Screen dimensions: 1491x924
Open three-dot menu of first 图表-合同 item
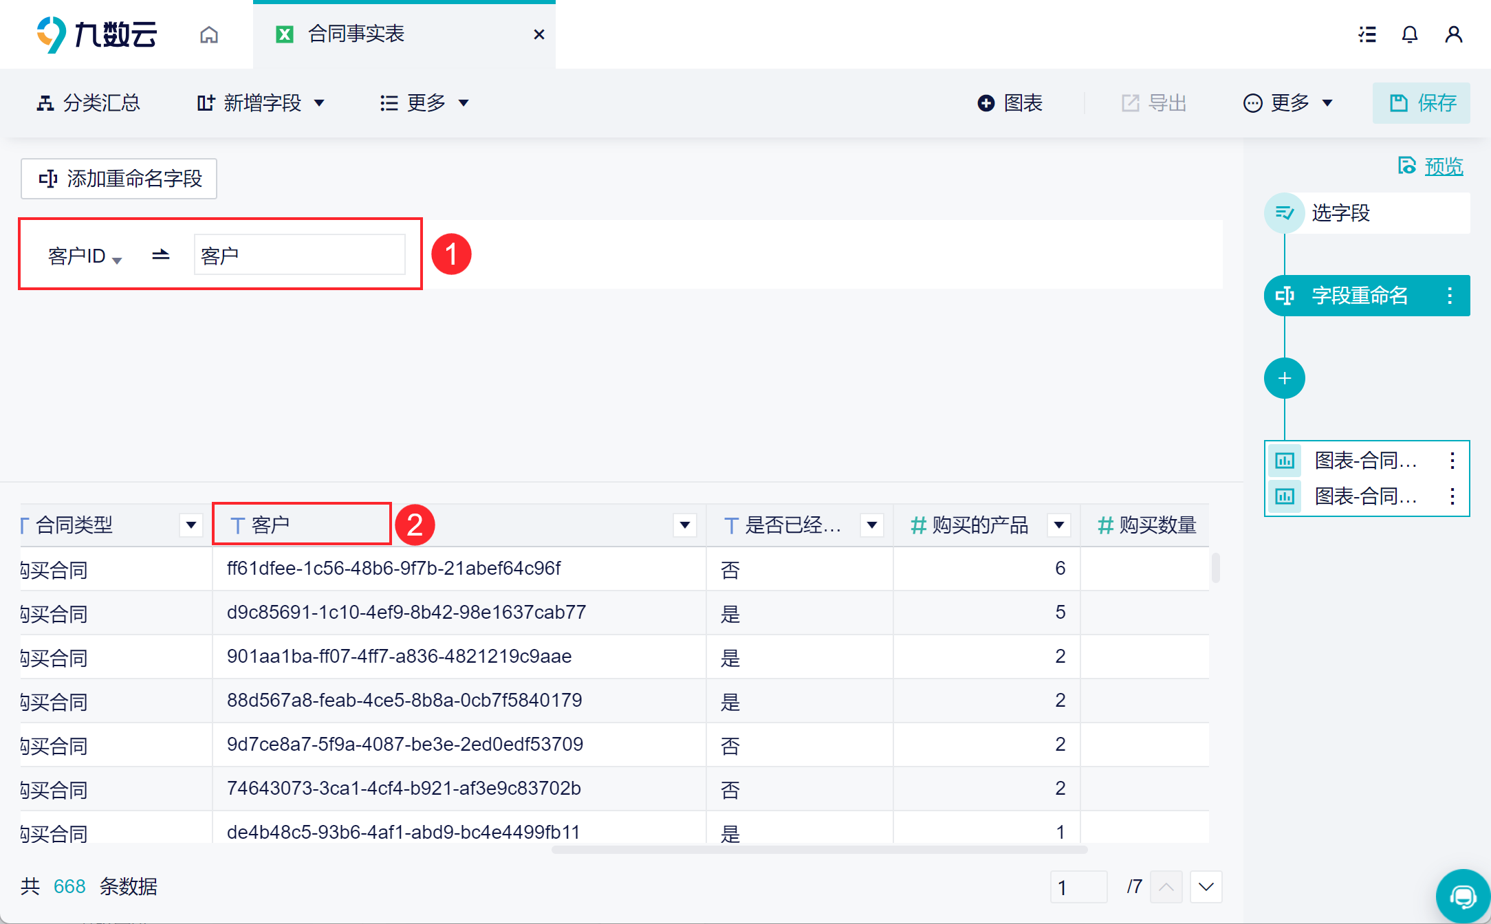1452,461
